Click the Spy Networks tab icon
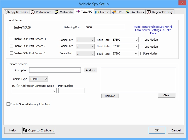The height and width of the screenshot is (140, 188). (8, 12)
